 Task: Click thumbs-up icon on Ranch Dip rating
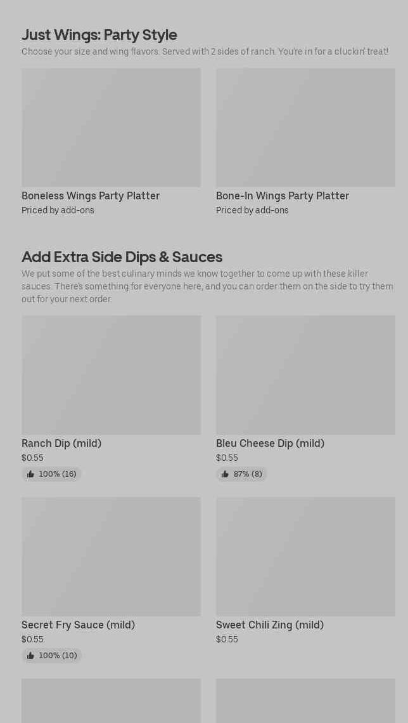[30, 474]
